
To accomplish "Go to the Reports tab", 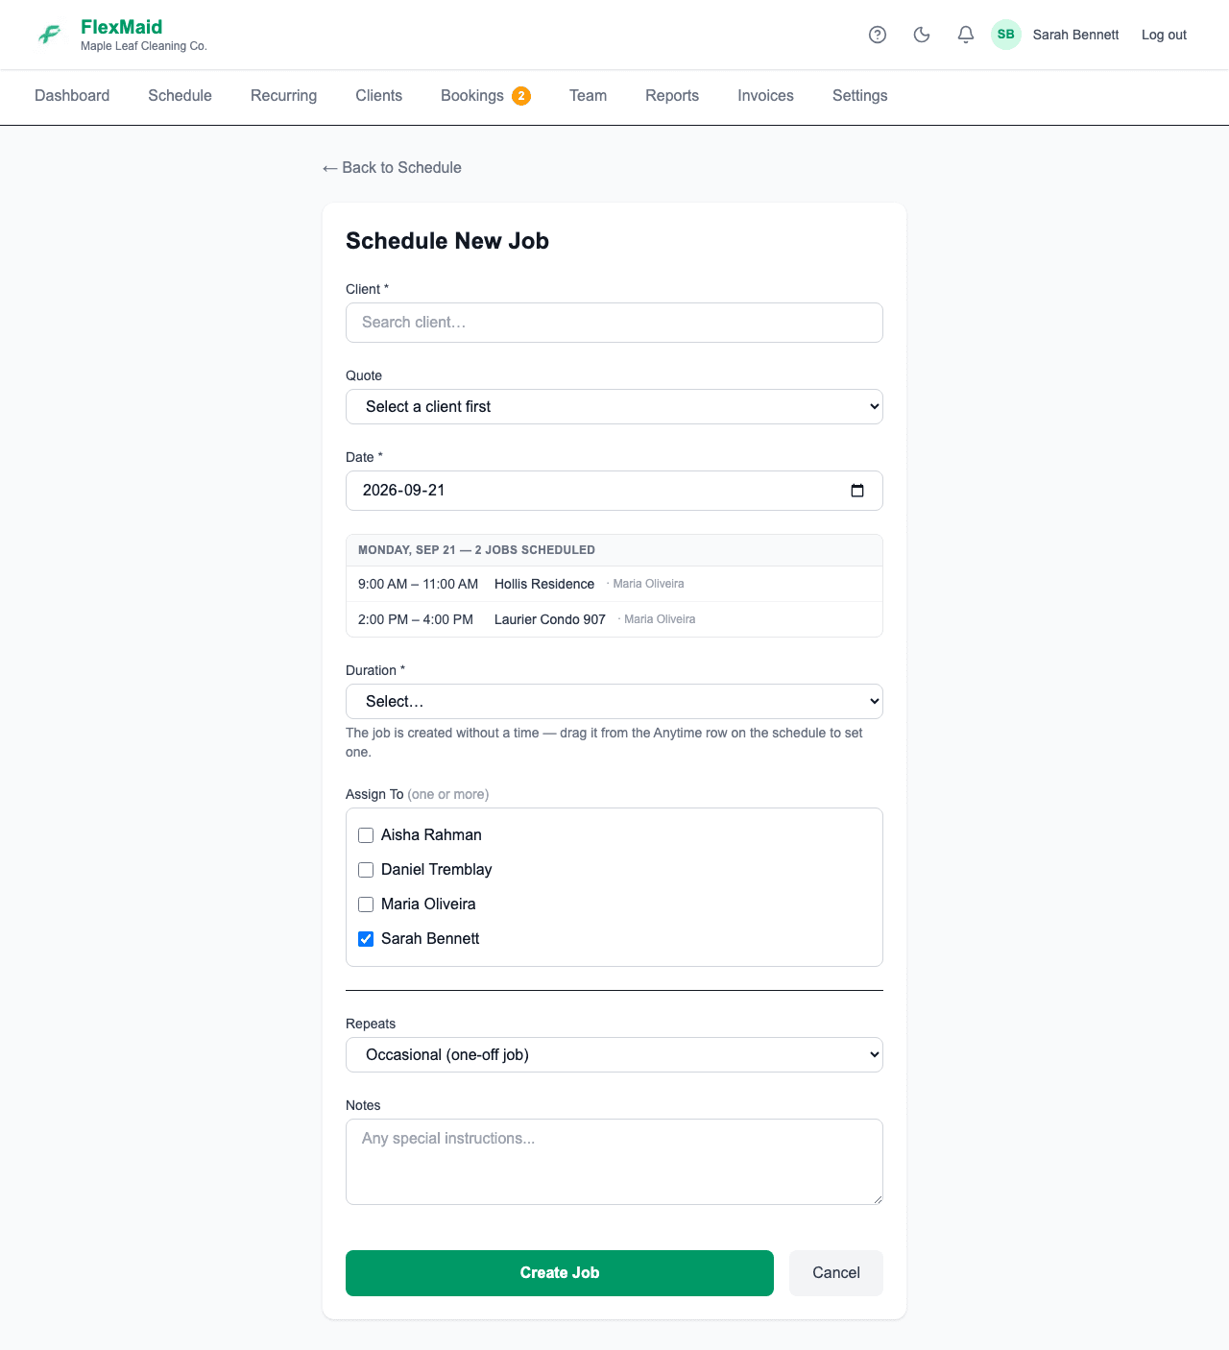I will (672, 96).
